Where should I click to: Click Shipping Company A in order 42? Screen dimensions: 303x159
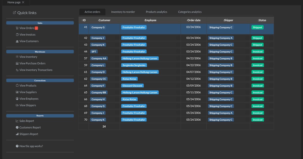pyautogui.click(x=221, y=38)
